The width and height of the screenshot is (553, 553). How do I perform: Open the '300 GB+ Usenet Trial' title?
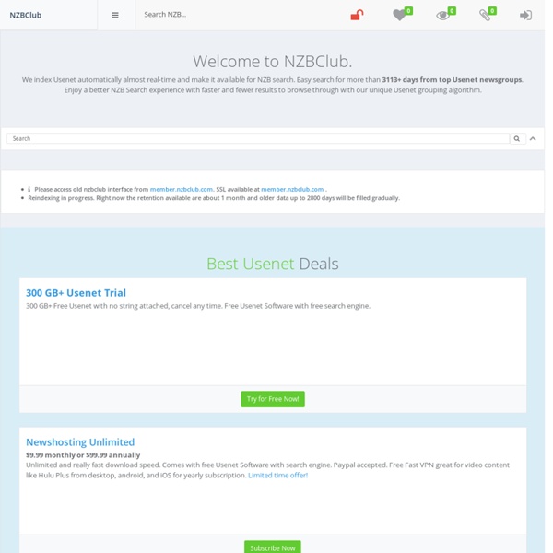tap(76, 293)
